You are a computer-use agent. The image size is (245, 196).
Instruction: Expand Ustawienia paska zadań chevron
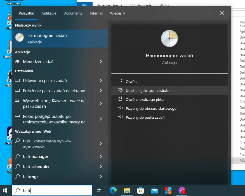(x=101, y=80)
